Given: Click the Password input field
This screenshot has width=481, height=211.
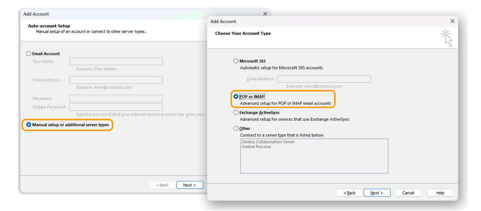Looking at the screenshot, I should coord(116,98).
